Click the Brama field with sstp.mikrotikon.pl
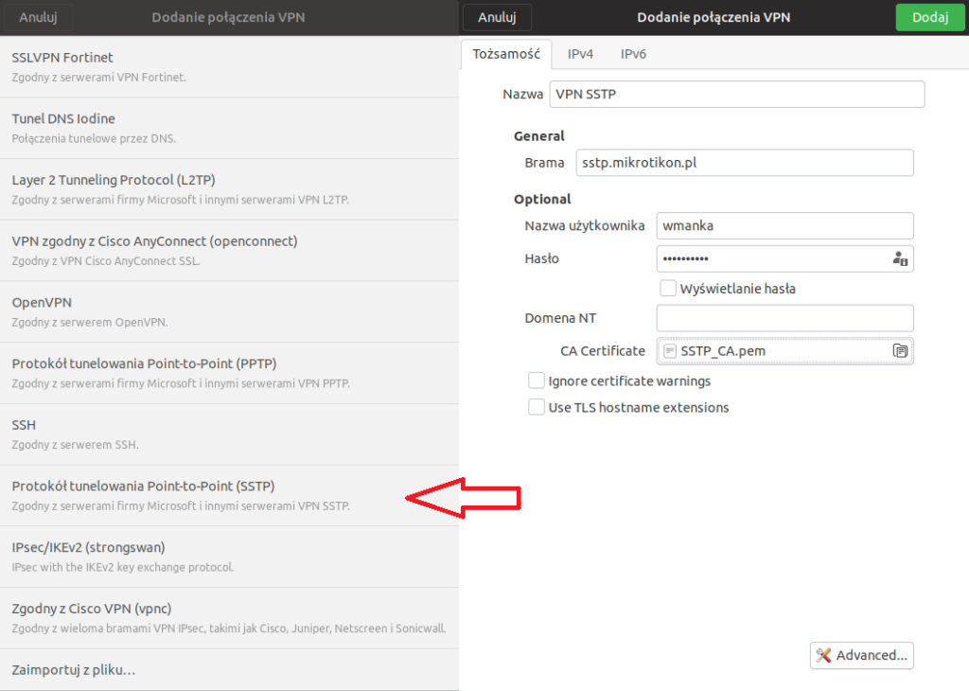Viewport: 969px width, 691px height. tap(744, 163)
